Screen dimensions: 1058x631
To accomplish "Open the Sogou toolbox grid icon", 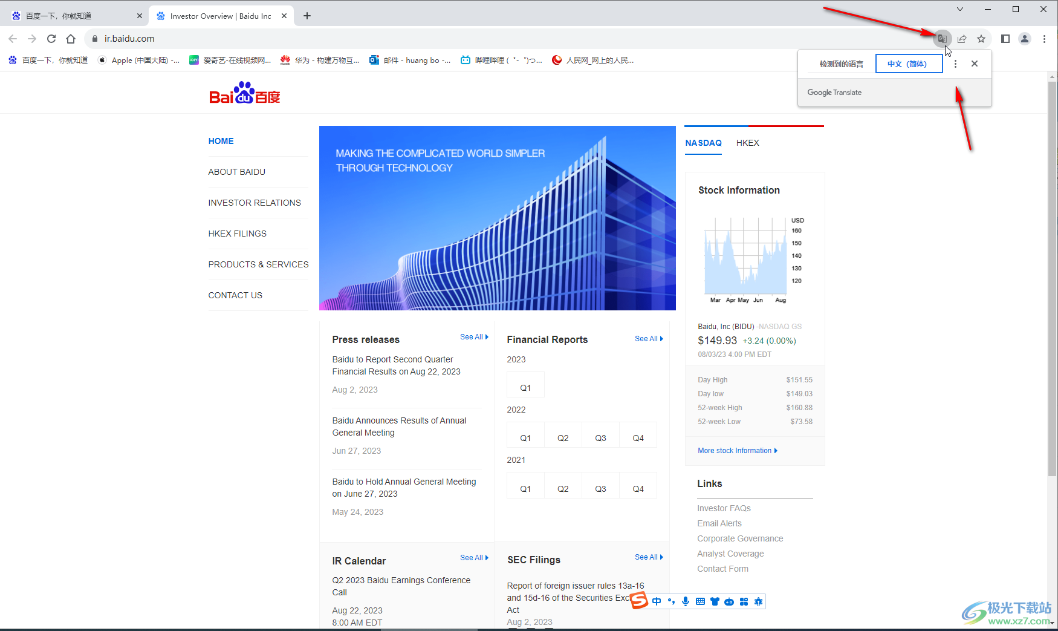I will [x=744, y=601].
